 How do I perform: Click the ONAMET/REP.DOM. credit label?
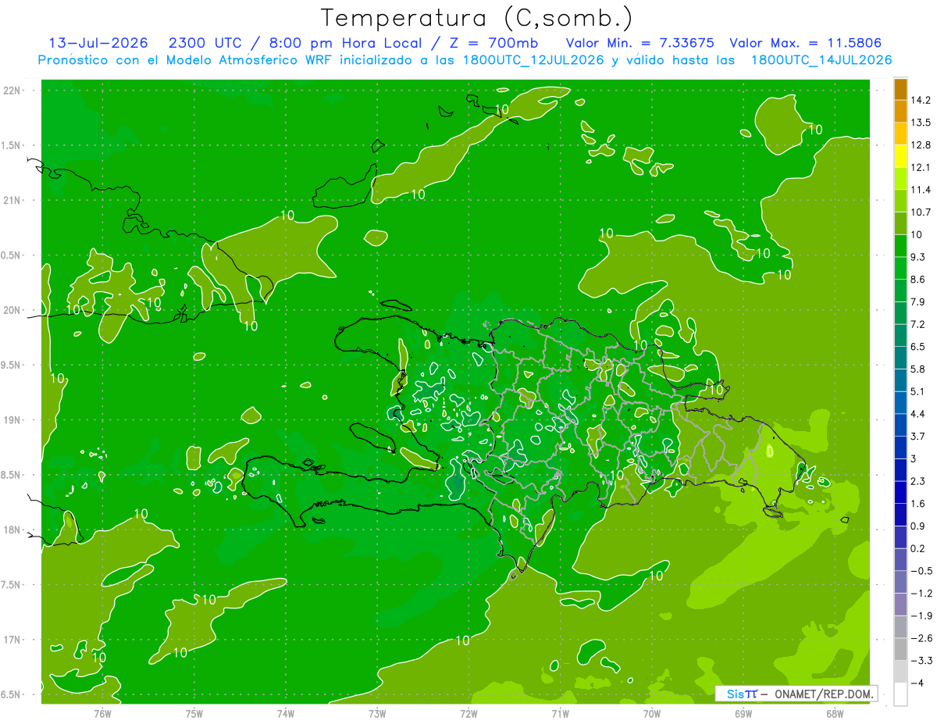tap(825, 694)
